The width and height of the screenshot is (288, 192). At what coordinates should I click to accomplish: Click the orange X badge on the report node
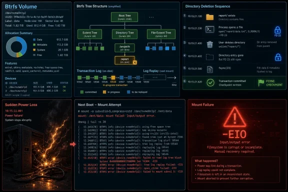[x=134, y=62]
